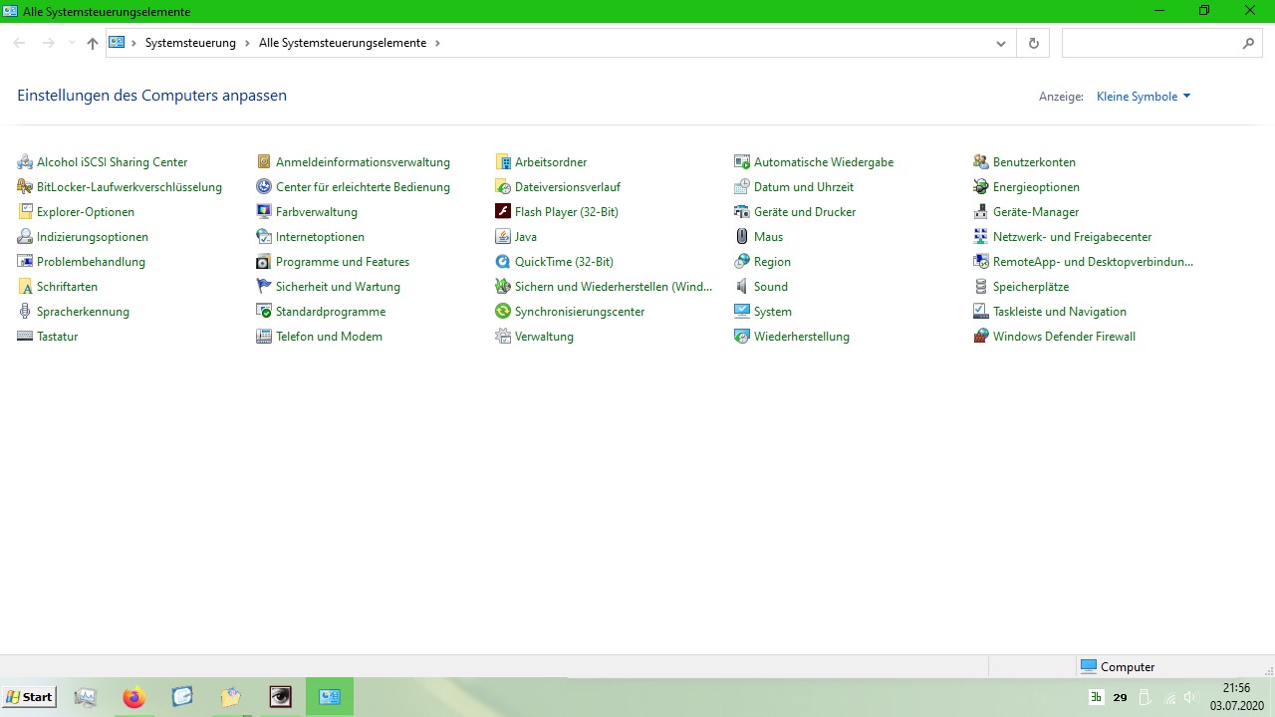Viewport: 1275px width, 717px height.
Task: Open RemoteApp- und Desktopverbindungen link
Action: [1093, 262]
